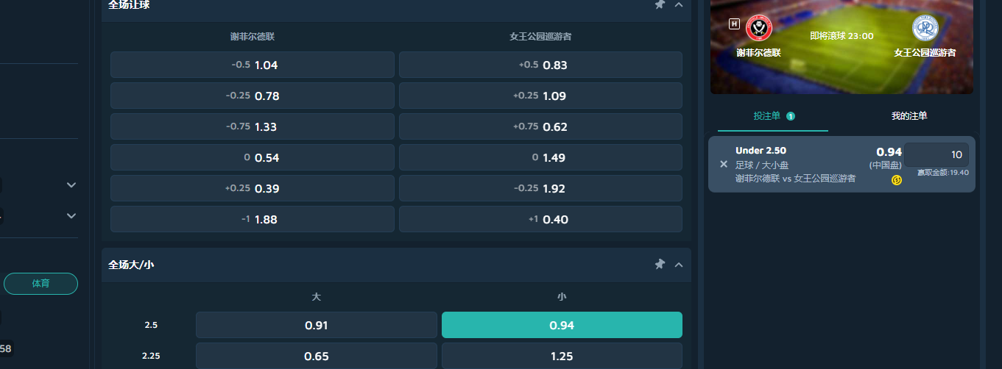Collapse the 全场大/小 section chevron
This screenshot has width=1002, height=369.
[x=679, y=265]
